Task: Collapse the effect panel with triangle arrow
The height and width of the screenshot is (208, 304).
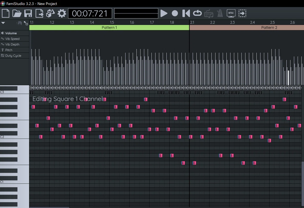Action: tap(3, 23)
